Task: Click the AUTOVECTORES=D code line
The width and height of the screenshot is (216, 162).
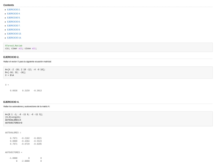Action: (14, 123)
